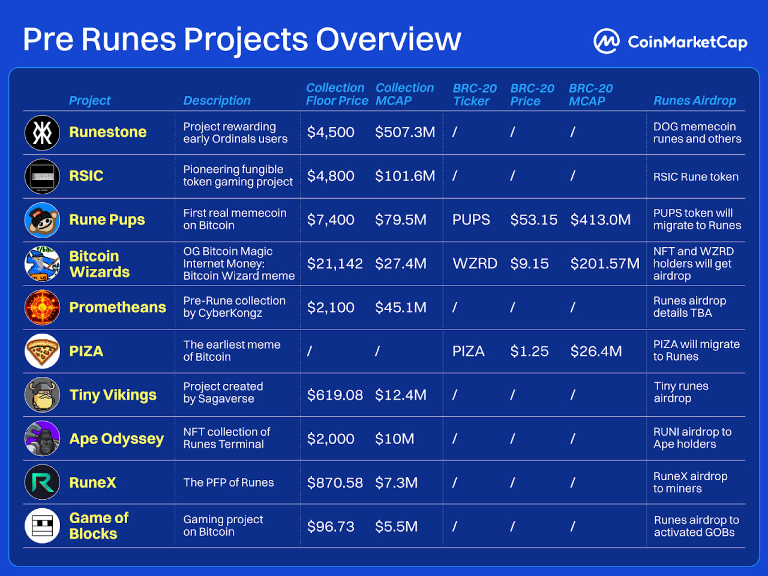Click the Pre Runes Projects Overview title
768x576 pixels.
click(x=242, y=40)
